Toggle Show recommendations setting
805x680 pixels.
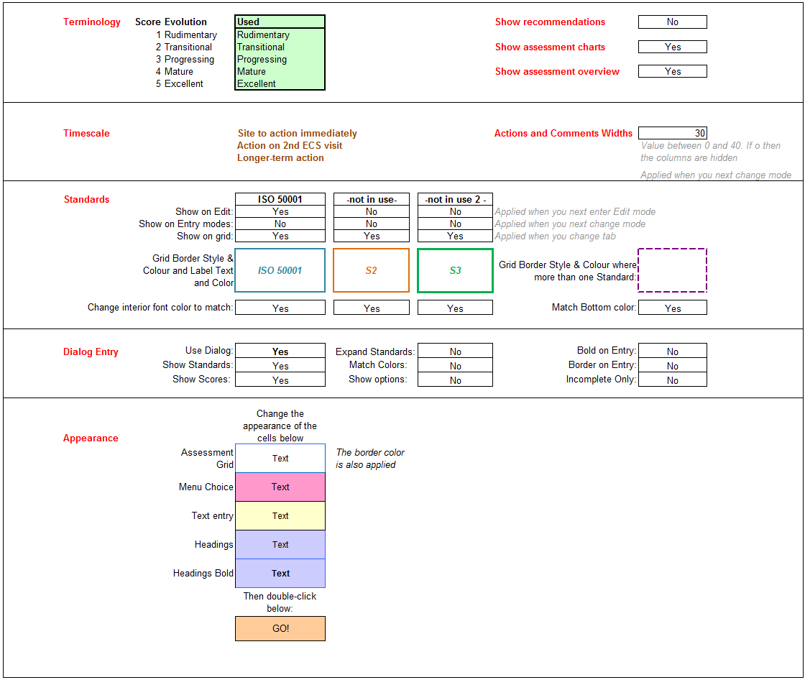[x=672, y=22]
